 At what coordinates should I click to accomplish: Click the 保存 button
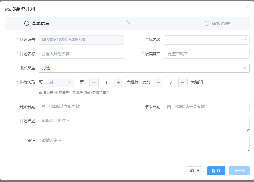(216, 171)
